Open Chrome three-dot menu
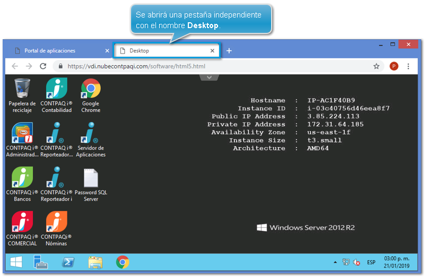The height and width of the screenshot is (278, 426). click(x=408, y=66)
